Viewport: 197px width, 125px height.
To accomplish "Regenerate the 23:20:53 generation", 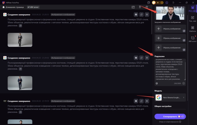I will [x=141, y=15].
